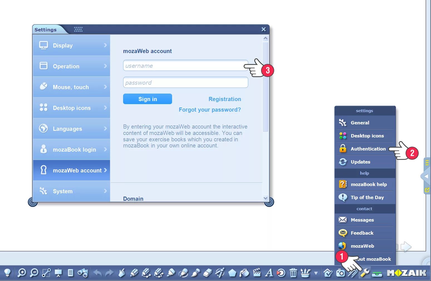Viewport: 431px width, 281px height.
Task: Click the Sign in button
Action: coord(147,99)
